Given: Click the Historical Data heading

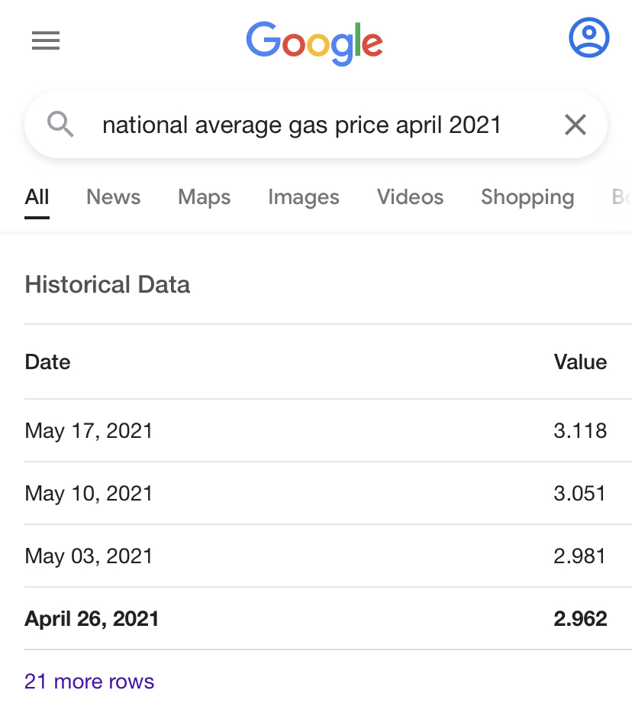Looking at the screenshot, I should (x=108, y=284).
